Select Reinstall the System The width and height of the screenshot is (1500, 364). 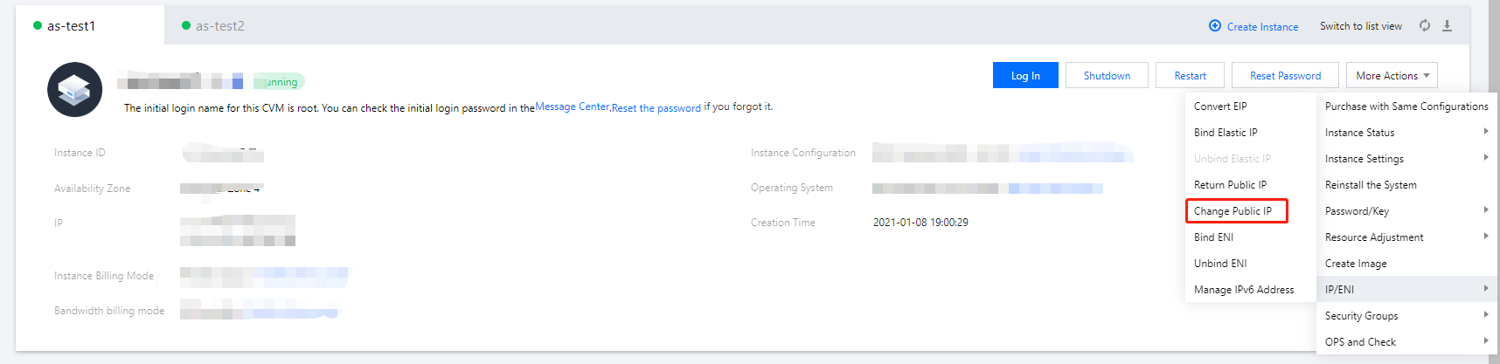(1371, 185)
